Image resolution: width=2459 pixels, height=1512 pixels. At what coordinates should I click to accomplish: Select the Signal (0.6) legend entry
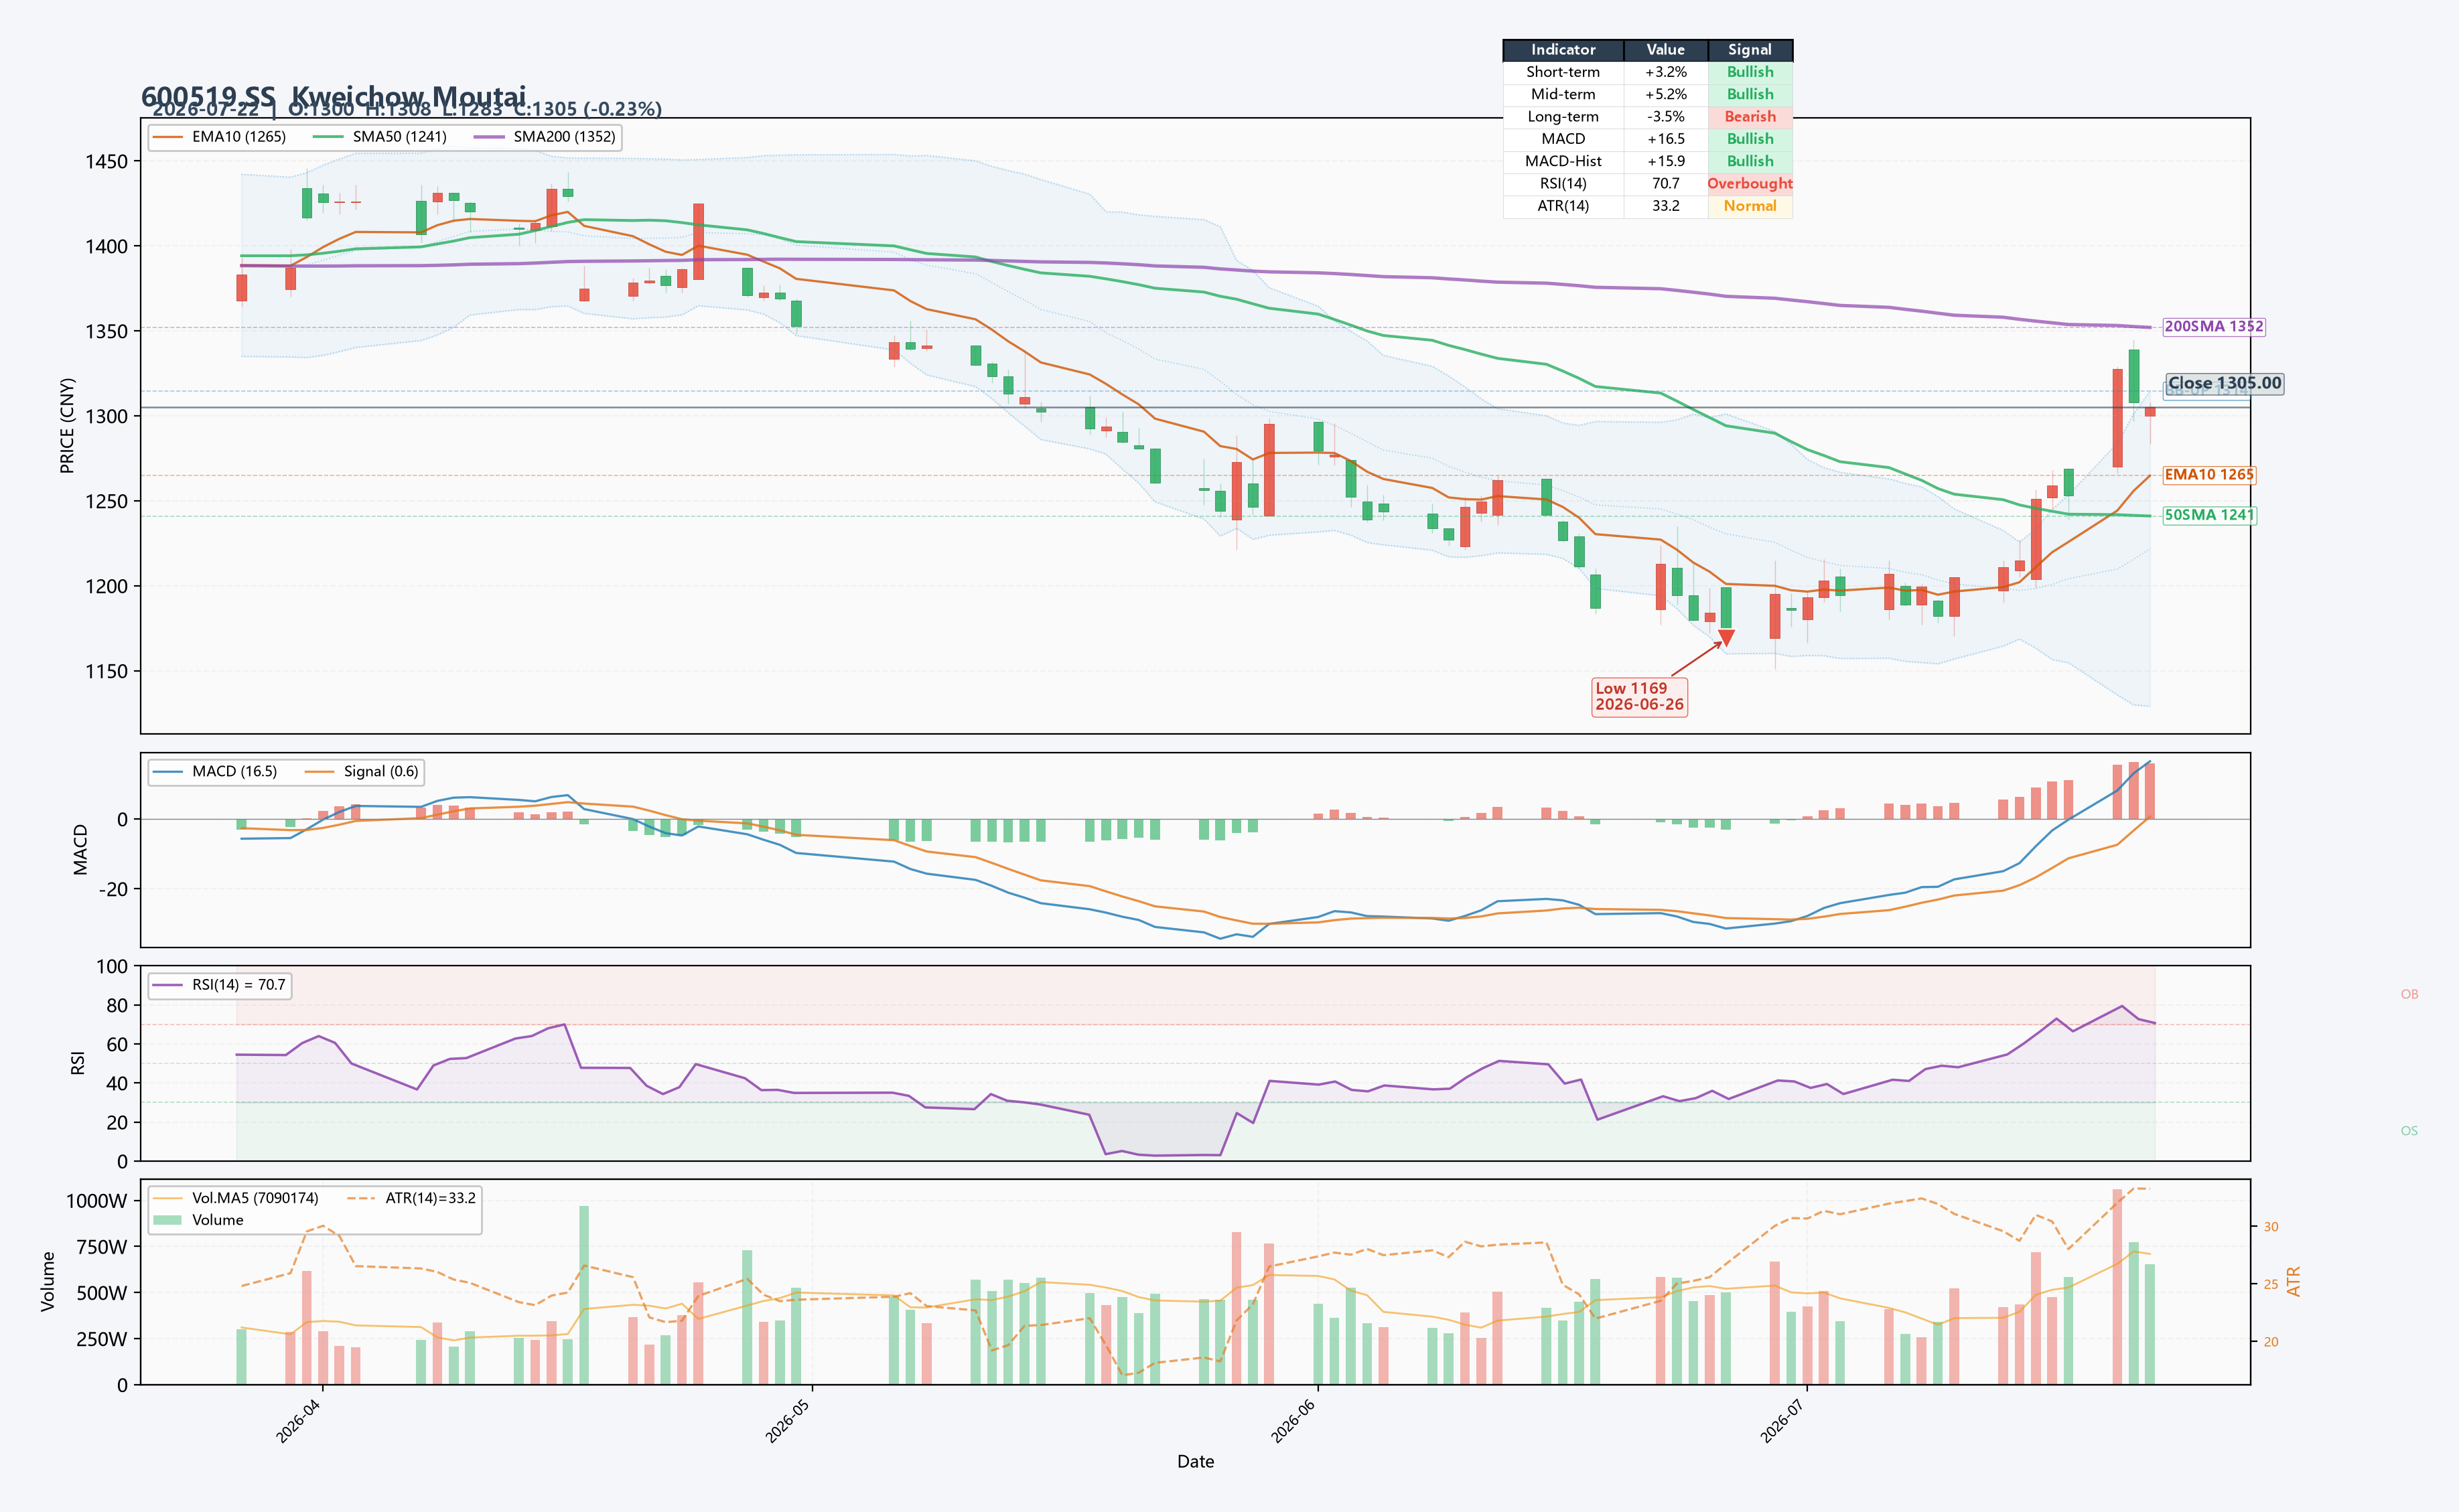click(361, 772)
